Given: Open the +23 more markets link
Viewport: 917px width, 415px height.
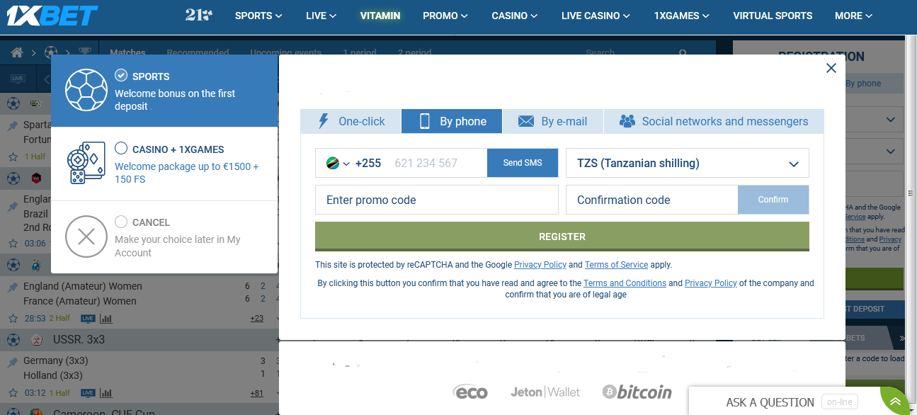Looking at the screenshot, I should click(x=257, y=319).
